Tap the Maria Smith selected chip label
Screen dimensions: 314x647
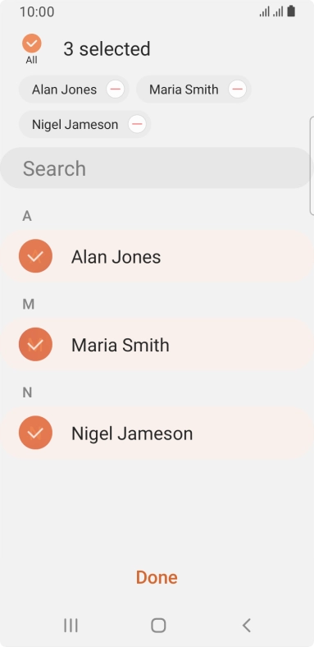click(x=184, y=89)
